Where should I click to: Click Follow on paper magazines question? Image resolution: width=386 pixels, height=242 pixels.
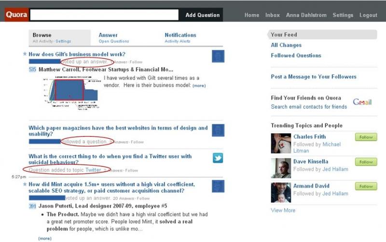(137, 142)
